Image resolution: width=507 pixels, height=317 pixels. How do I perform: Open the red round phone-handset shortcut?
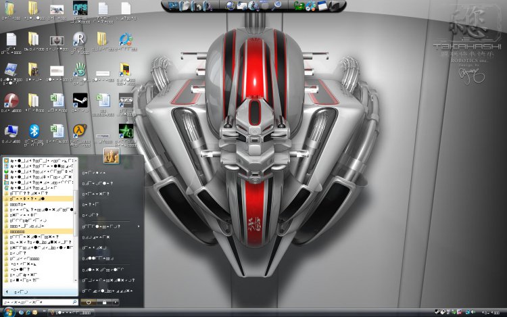click(11, 100)
